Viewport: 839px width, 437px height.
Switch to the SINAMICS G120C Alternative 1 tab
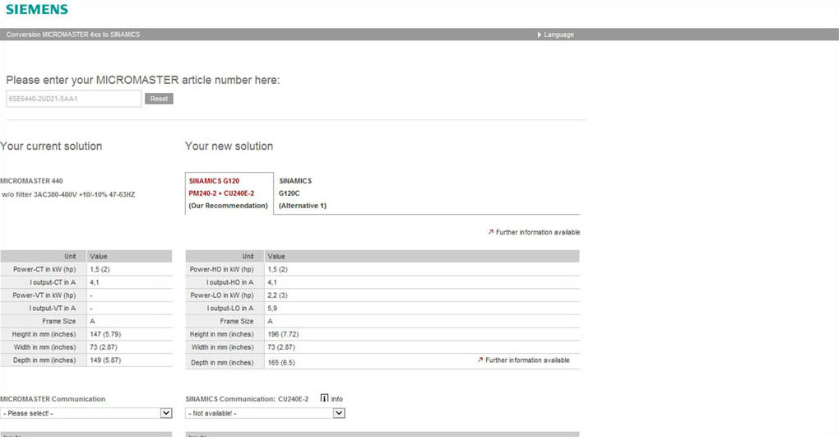[x=302, y=193]
